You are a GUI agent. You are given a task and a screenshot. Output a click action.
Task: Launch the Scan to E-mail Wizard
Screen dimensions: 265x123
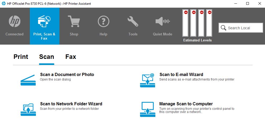point(181,74)
